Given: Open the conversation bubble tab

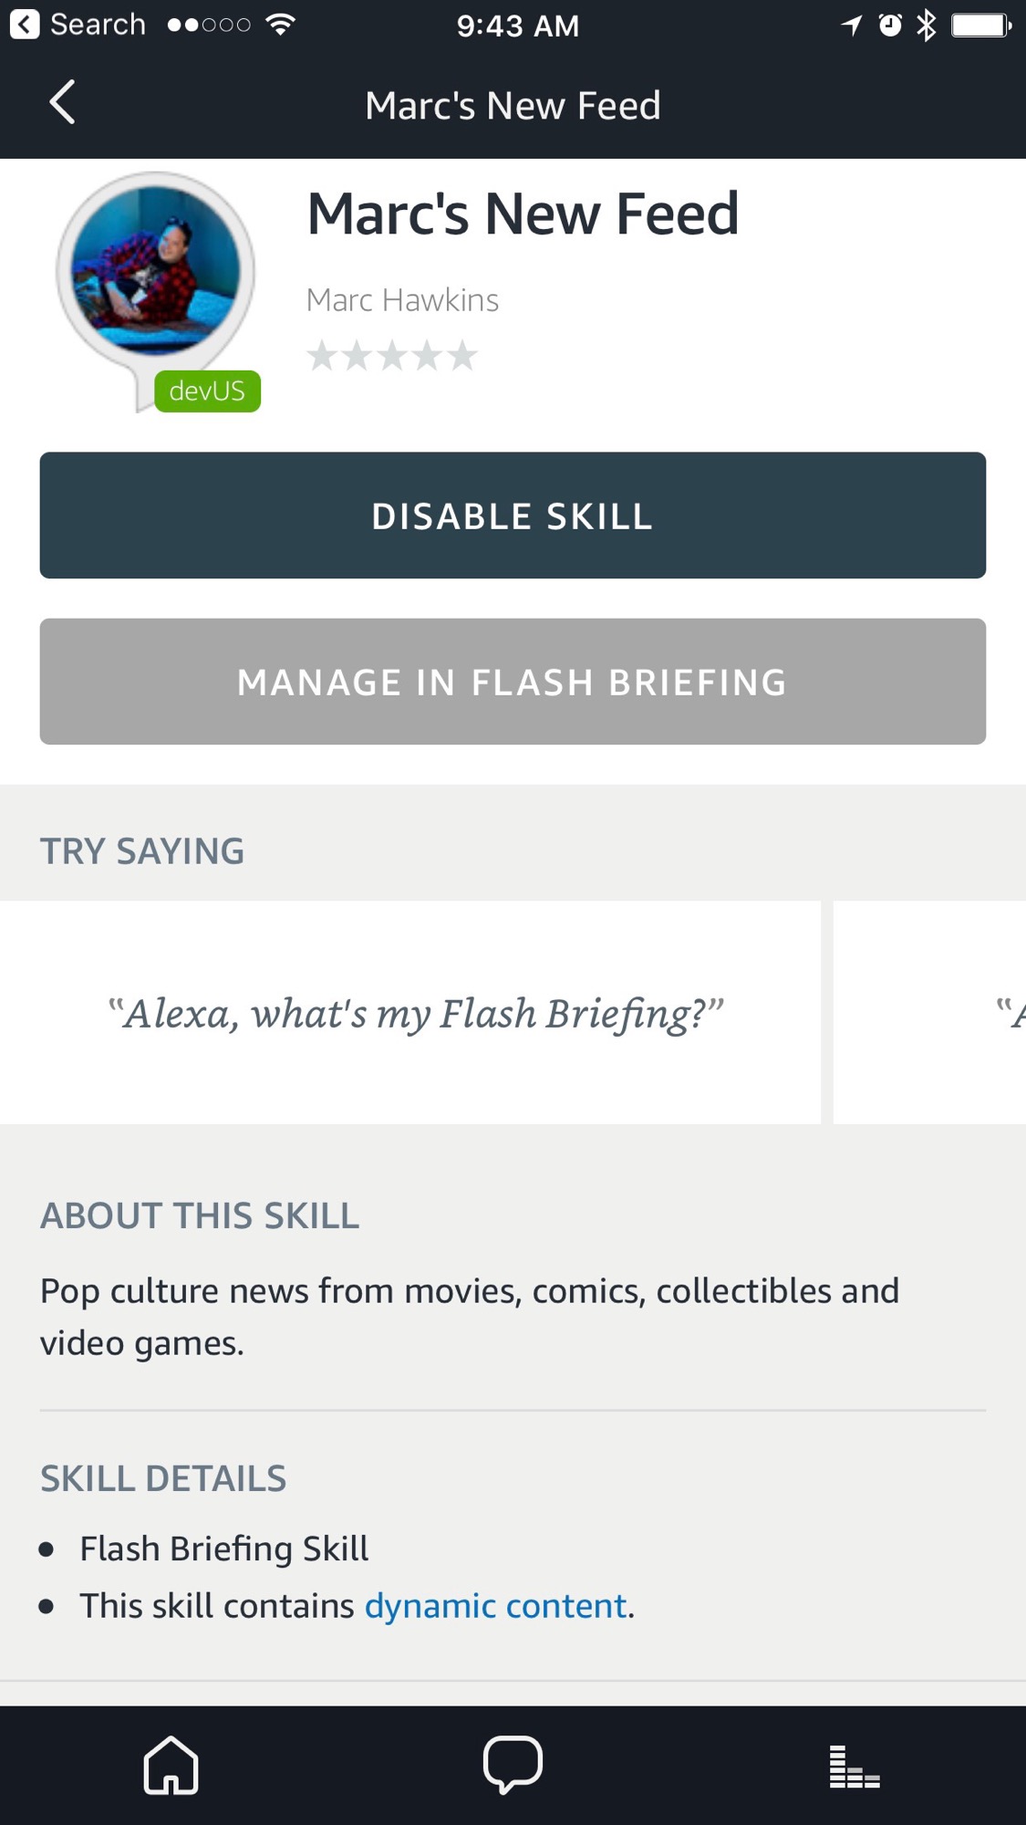Looking at the screenshot, I should [513, 1765].
